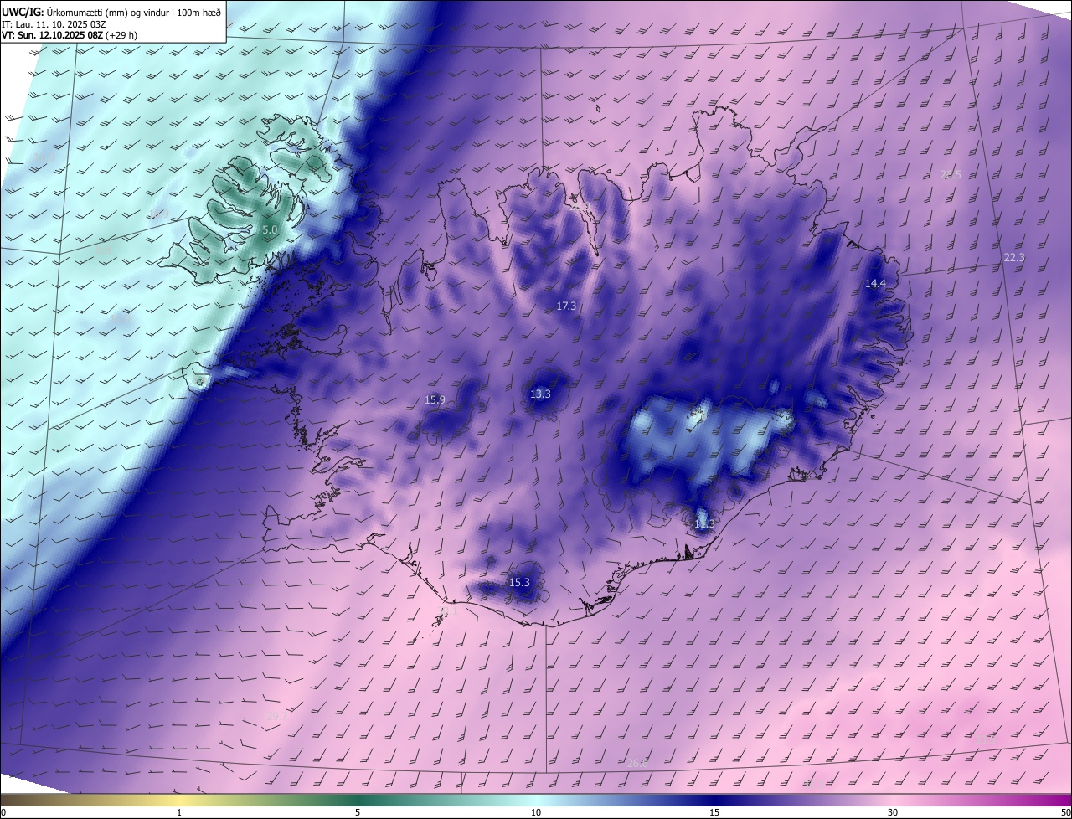Click the map title 'Úrkomumætti (mm) og vindur í 100m hæð'

tap(134, 11)
